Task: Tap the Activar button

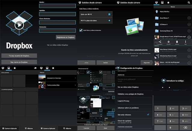Action: (x=106, y=63)
